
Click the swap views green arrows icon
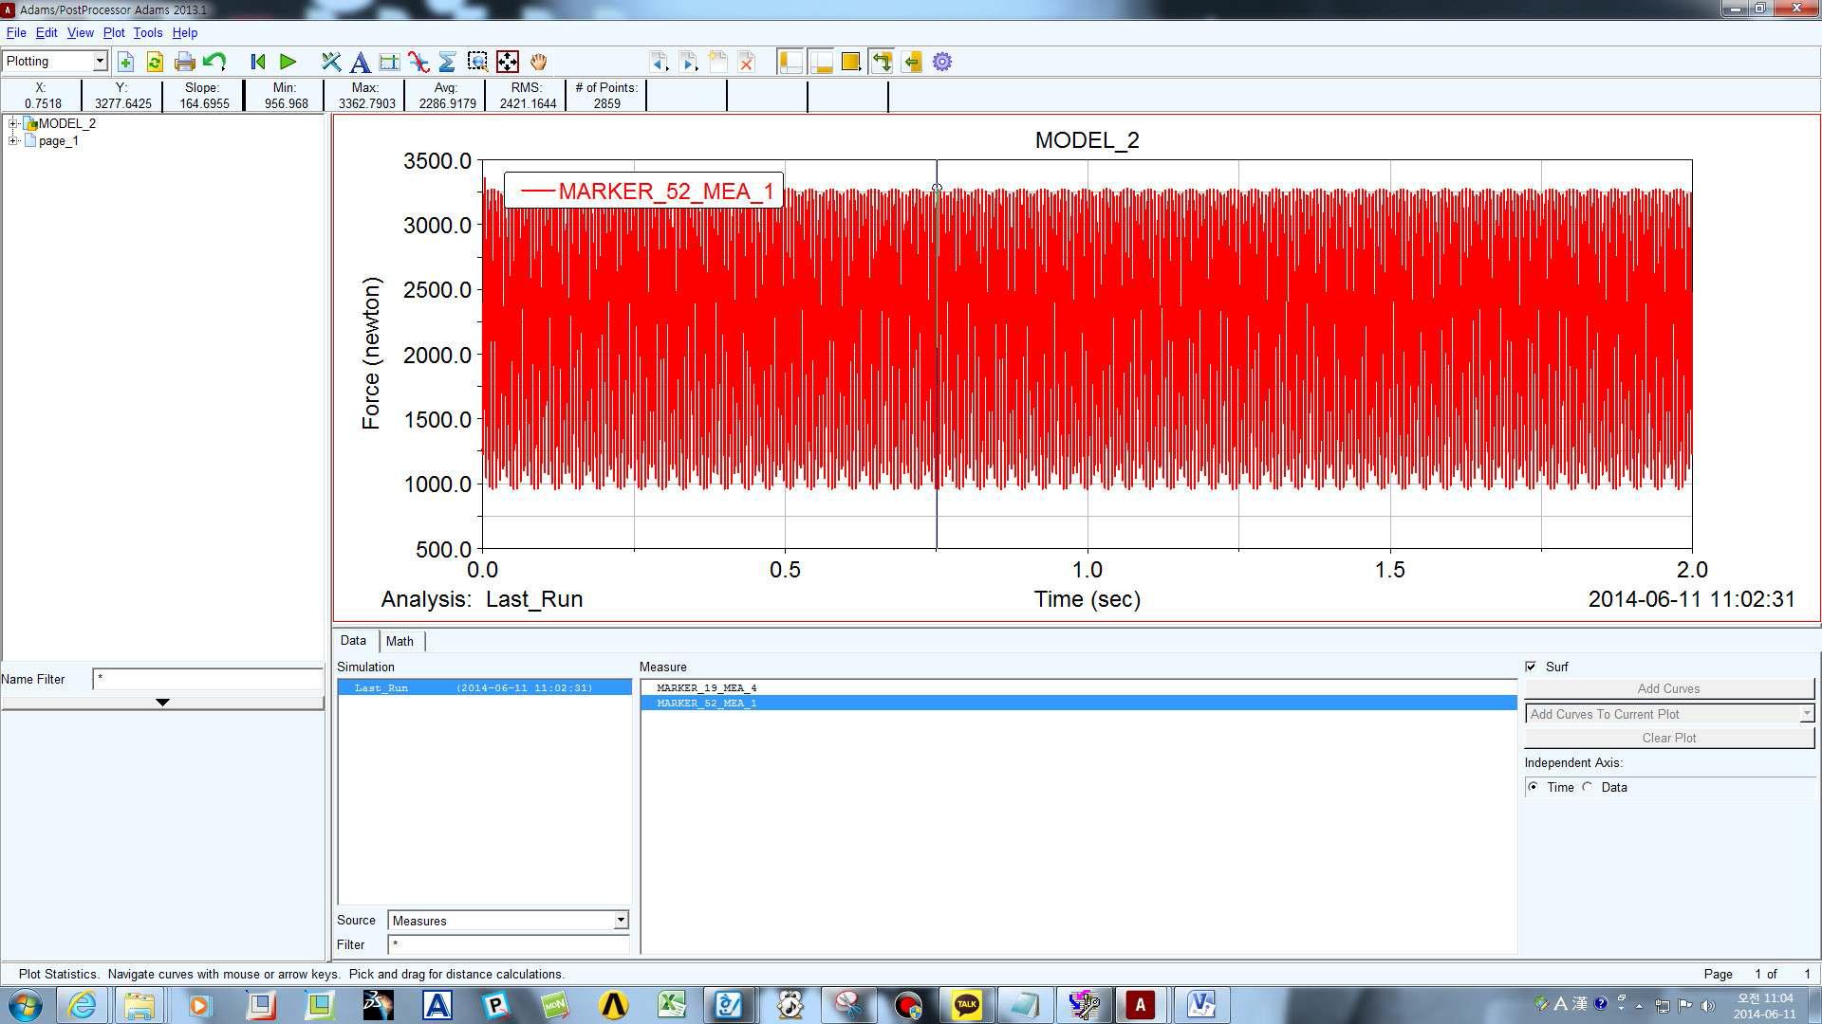[882, 63]
